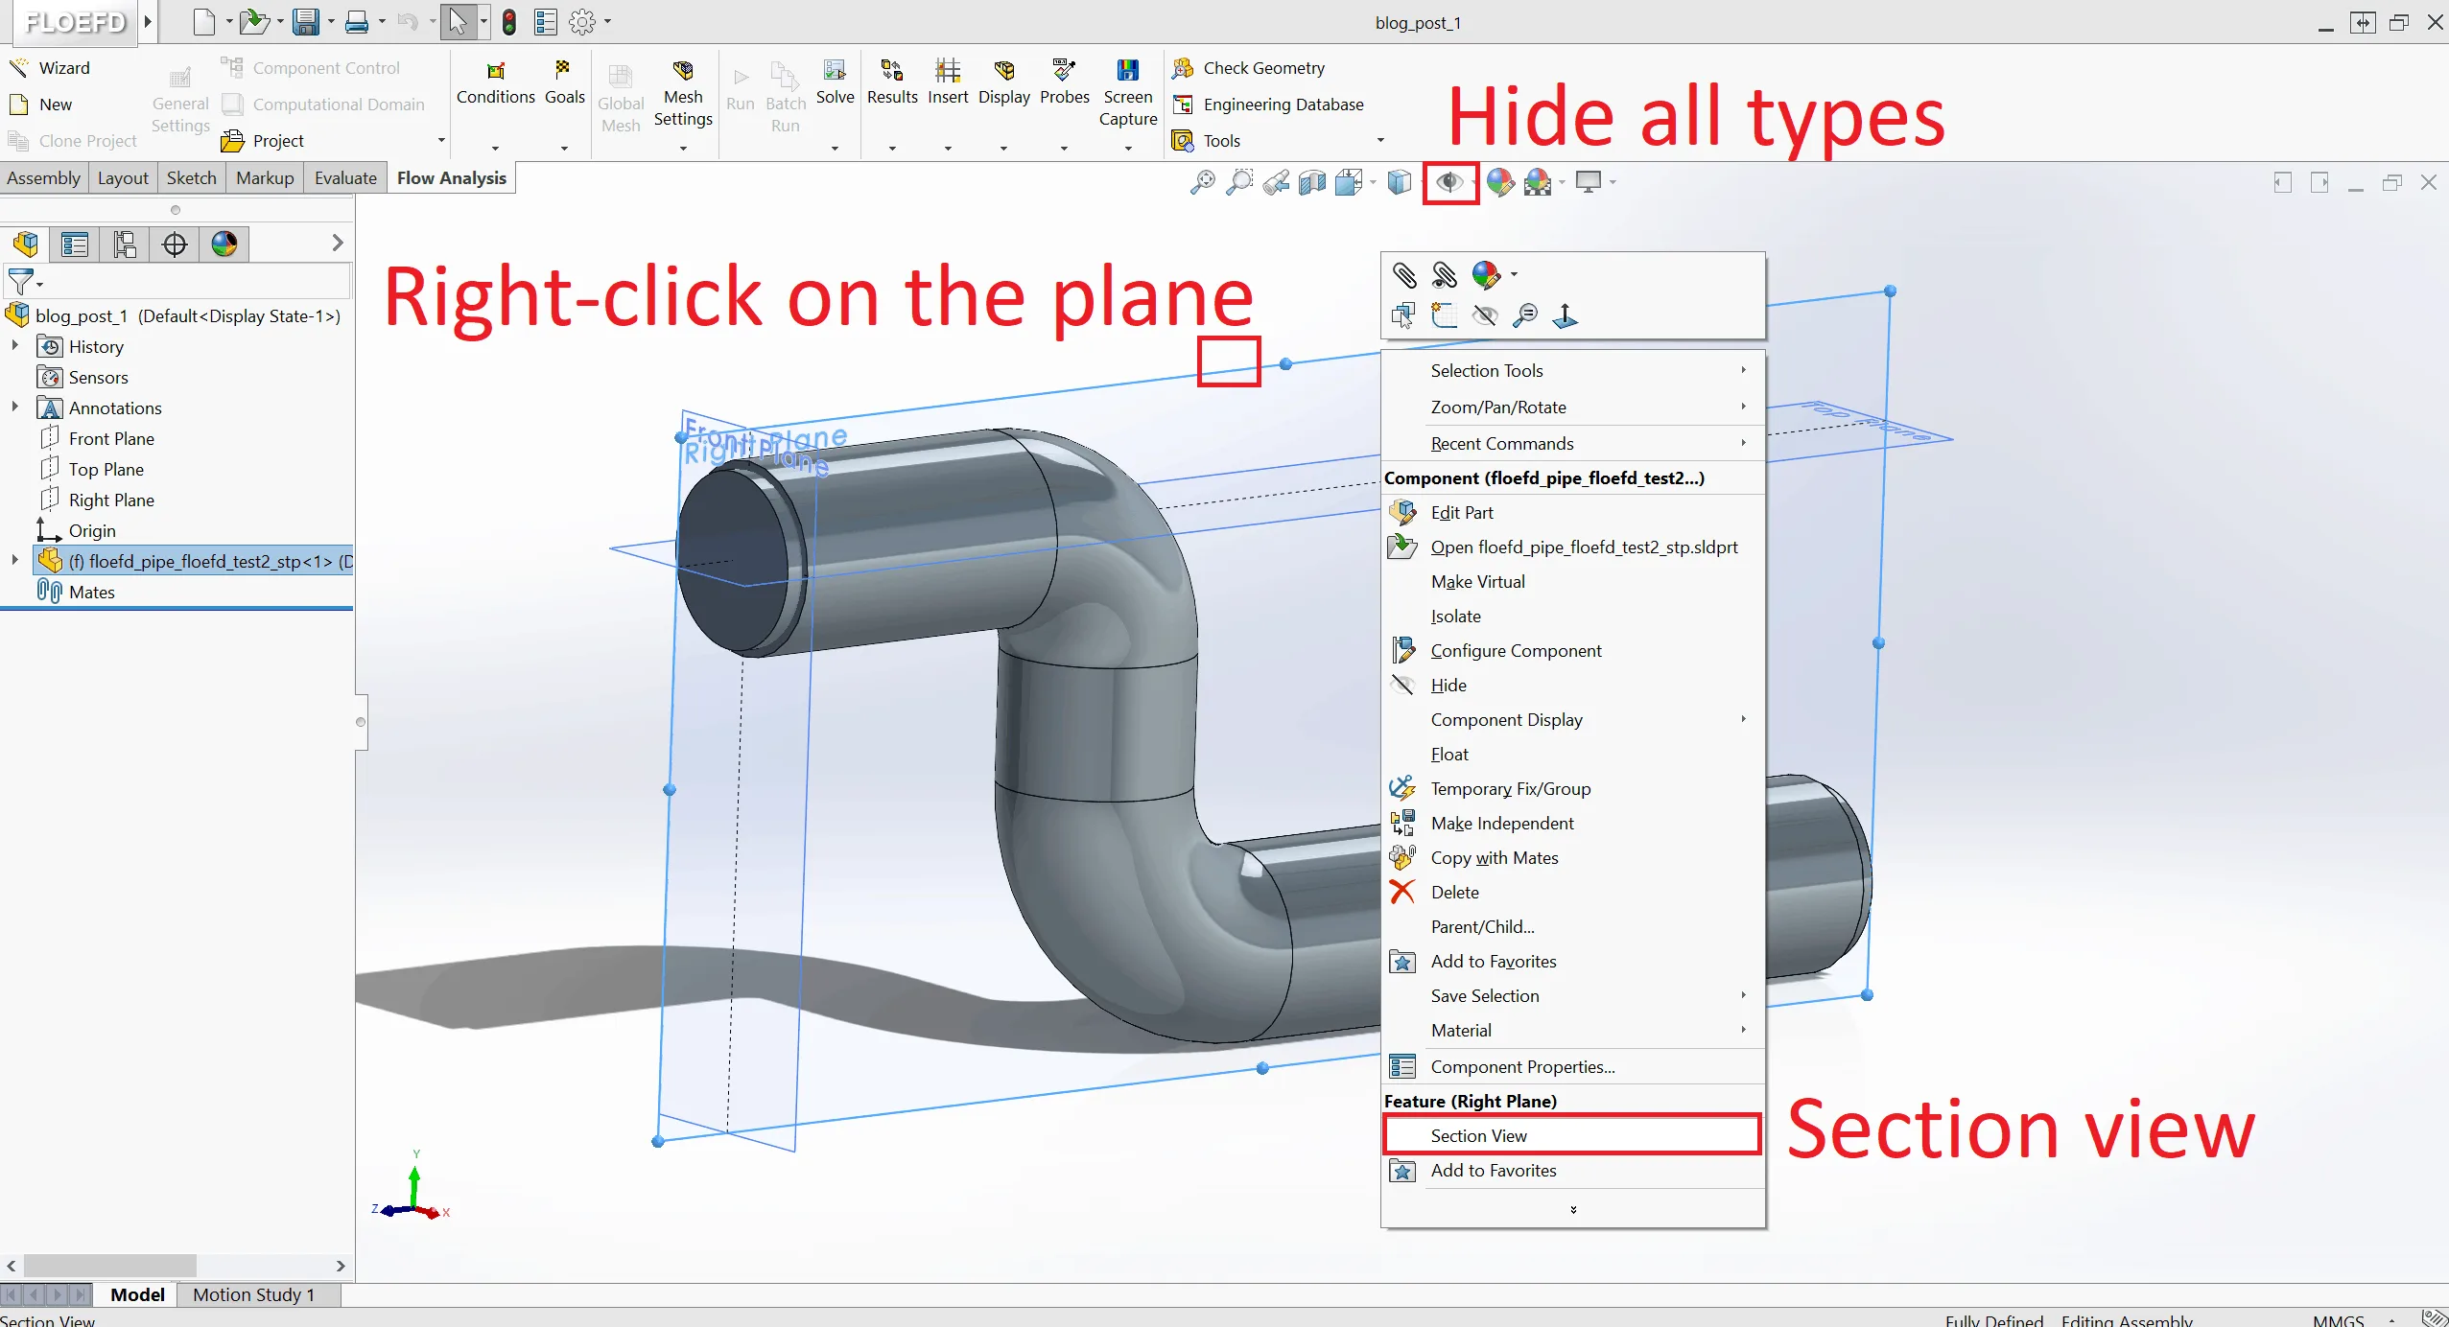Switch to the Motion Study 1 tab
The height and width of the screenshot is (1327, 2449).
click(x=253, y=1294)
